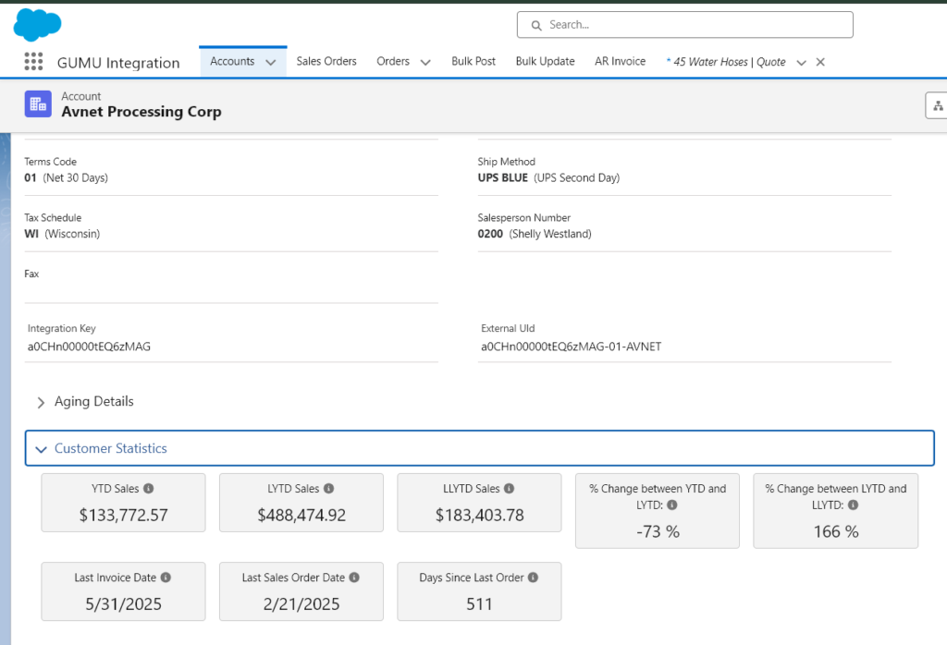Open the account hierarchy icon button
Viewport: 947px width, 645px height.
937,105
